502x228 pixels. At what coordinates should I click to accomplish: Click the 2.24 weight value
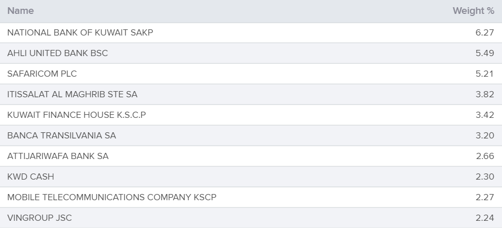point(484,218)
